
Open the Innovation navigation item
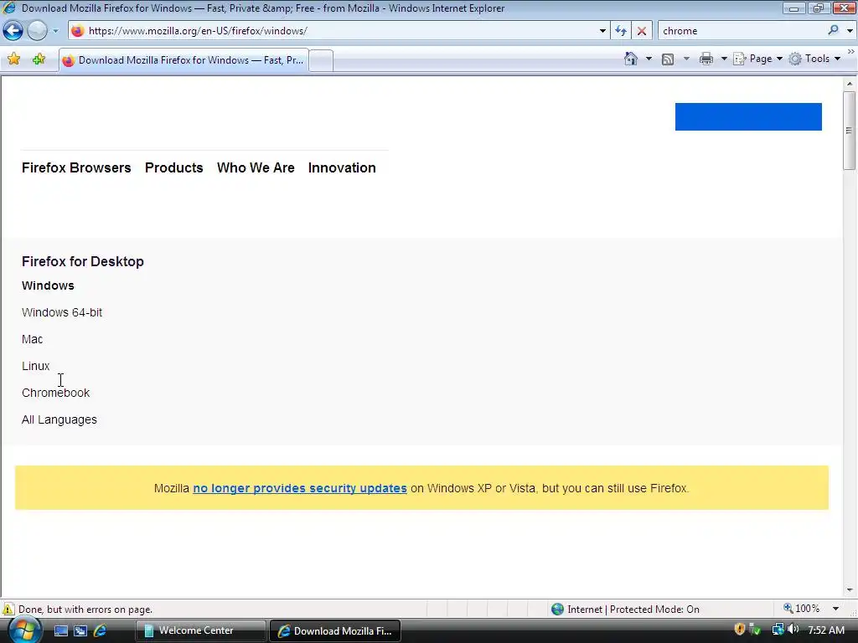tap(342, 167)
